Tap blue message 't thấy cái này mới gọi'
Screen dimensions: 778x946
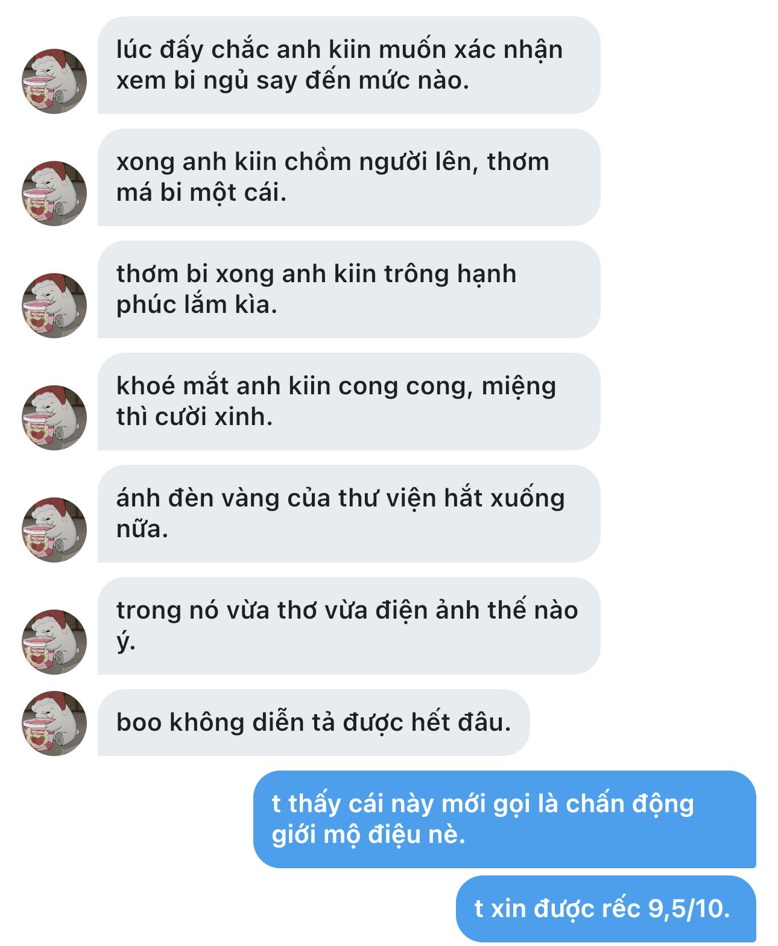(x=505, y=819)
